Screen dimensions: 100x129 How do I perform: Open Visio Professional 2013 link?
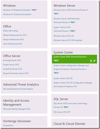[x=13, y=44]
